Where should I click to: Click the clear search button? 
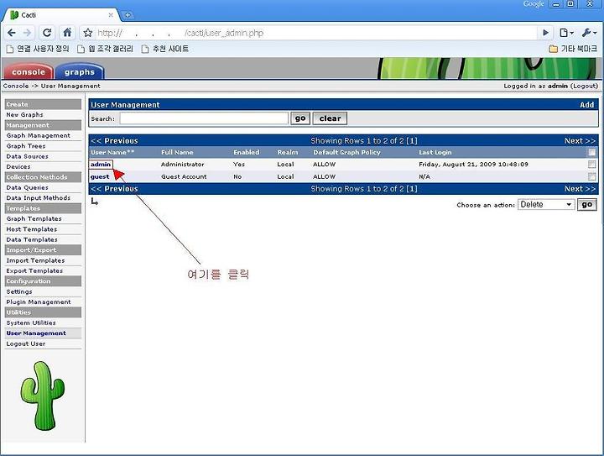coord(331,118)
